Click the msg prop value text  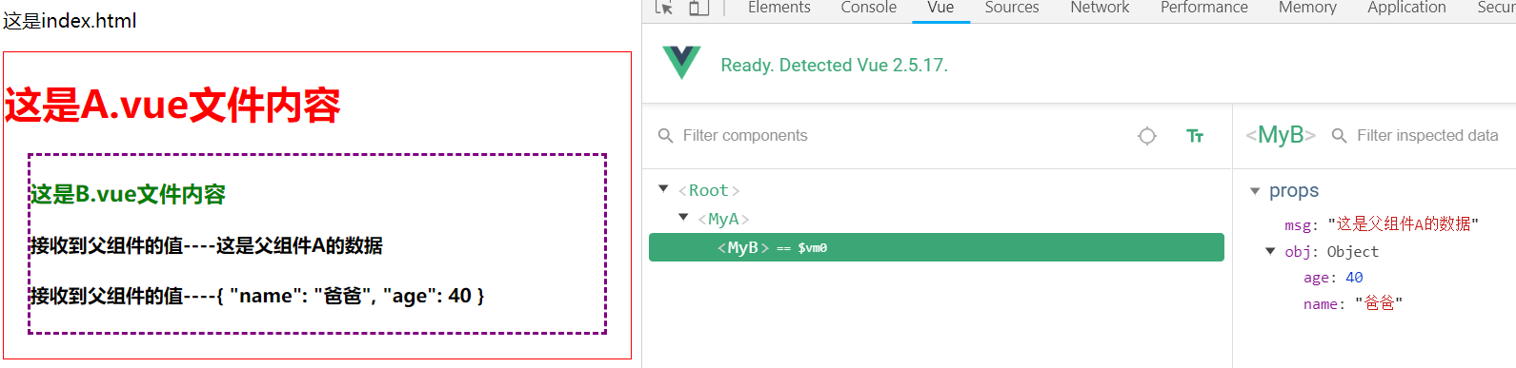tap(1403, 224)
